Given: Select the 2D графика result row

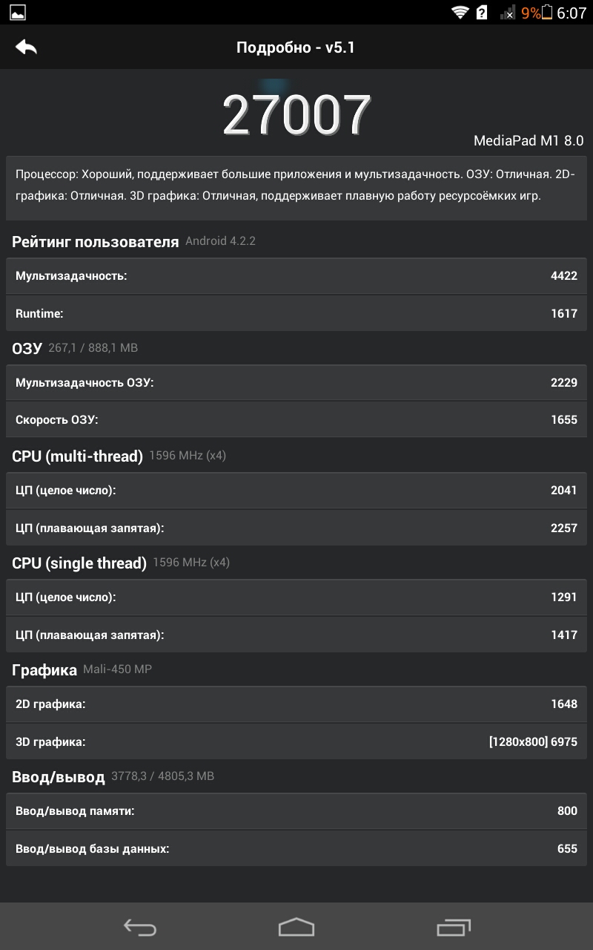Looking at the screenshot, I should (296, 704).
